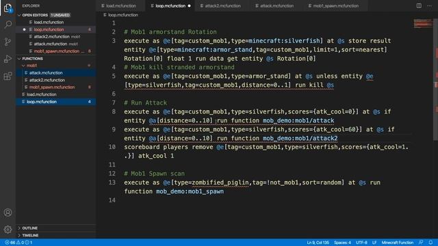
Task: Click the Split Editor icon
Action: coord(419,5)
